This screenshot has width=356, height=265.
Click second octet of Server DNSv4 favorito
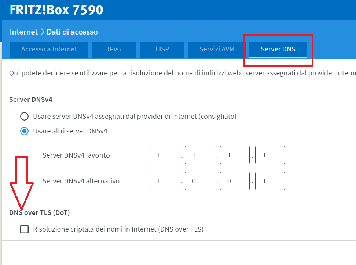tap(199, 155)
